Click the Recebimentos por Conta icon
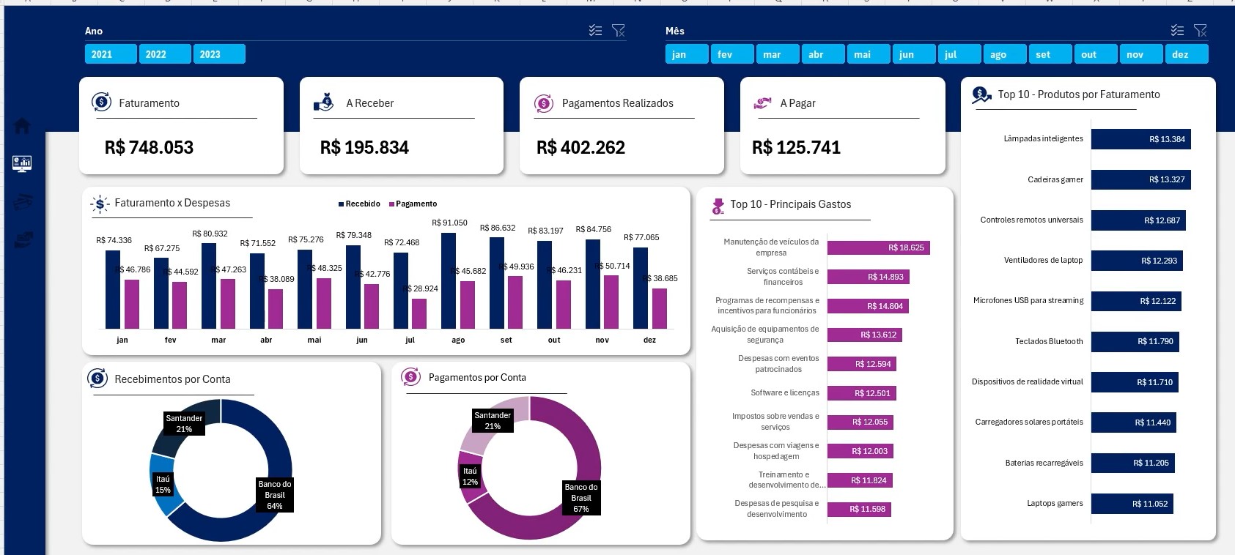The image size is (1235, 555). [x=97, y=379]
